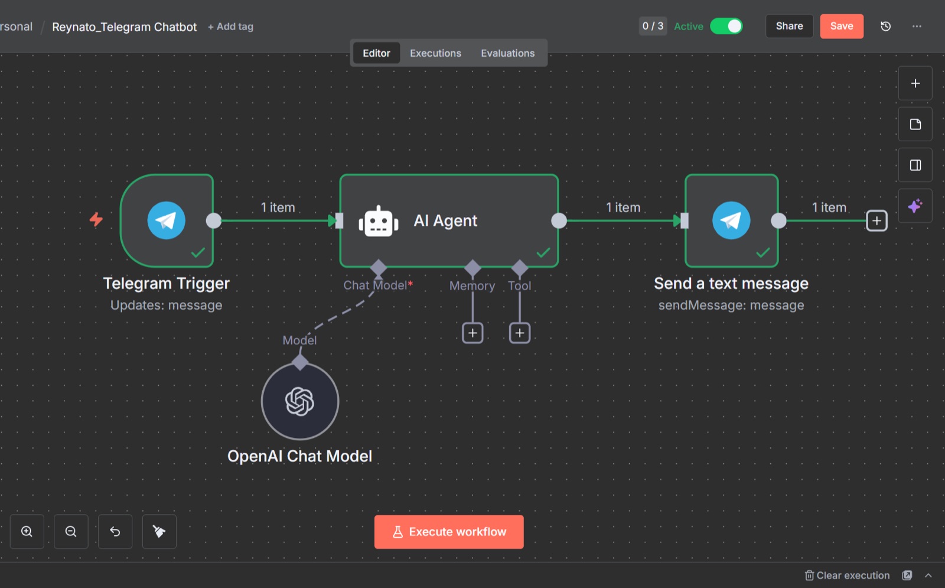This screenshot has width=945, height=588.
Task: Click the Telegram Trigger label
Action: click(x=167, y=284)
